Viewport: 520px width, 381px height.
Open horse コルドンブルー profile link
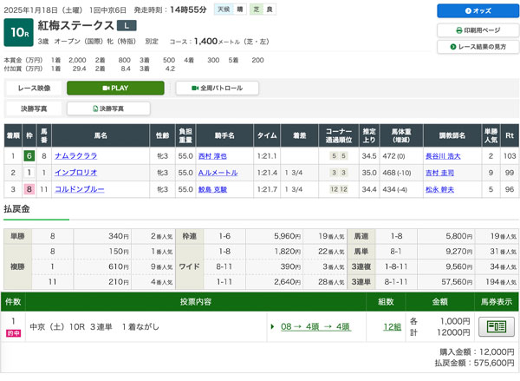click(79, 188)
